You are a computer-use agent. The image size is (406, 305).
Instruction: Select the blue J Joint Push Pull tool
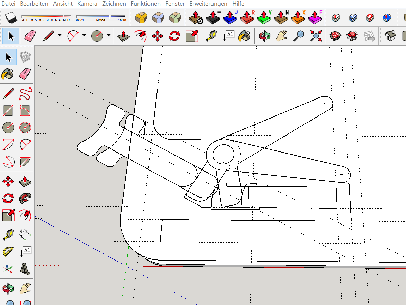230,18
